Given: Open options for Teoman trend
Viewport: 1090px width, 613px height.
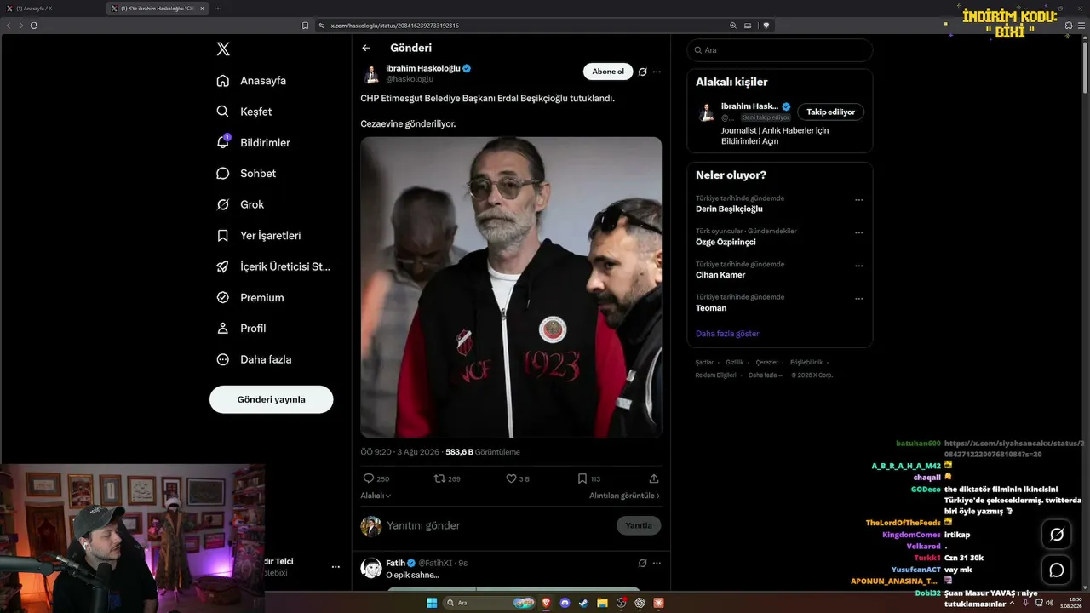Looking at the screenshot, I should 858,299.
